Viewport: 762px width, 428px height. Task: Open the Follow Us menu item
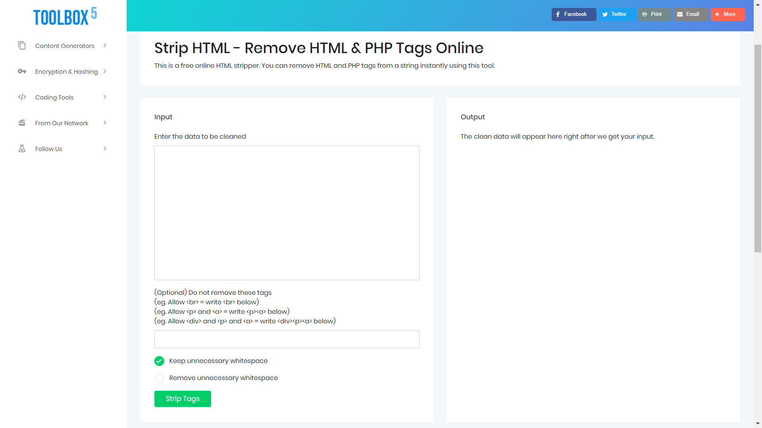[x=48, y=149]
